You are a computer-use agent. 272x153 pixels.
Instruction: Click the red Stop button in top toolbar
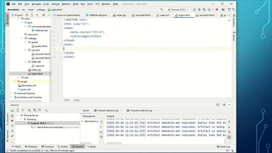coord(217,9)
